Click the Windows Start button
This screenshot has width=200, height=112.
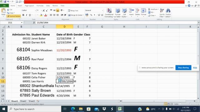click(x=4, y=109)
